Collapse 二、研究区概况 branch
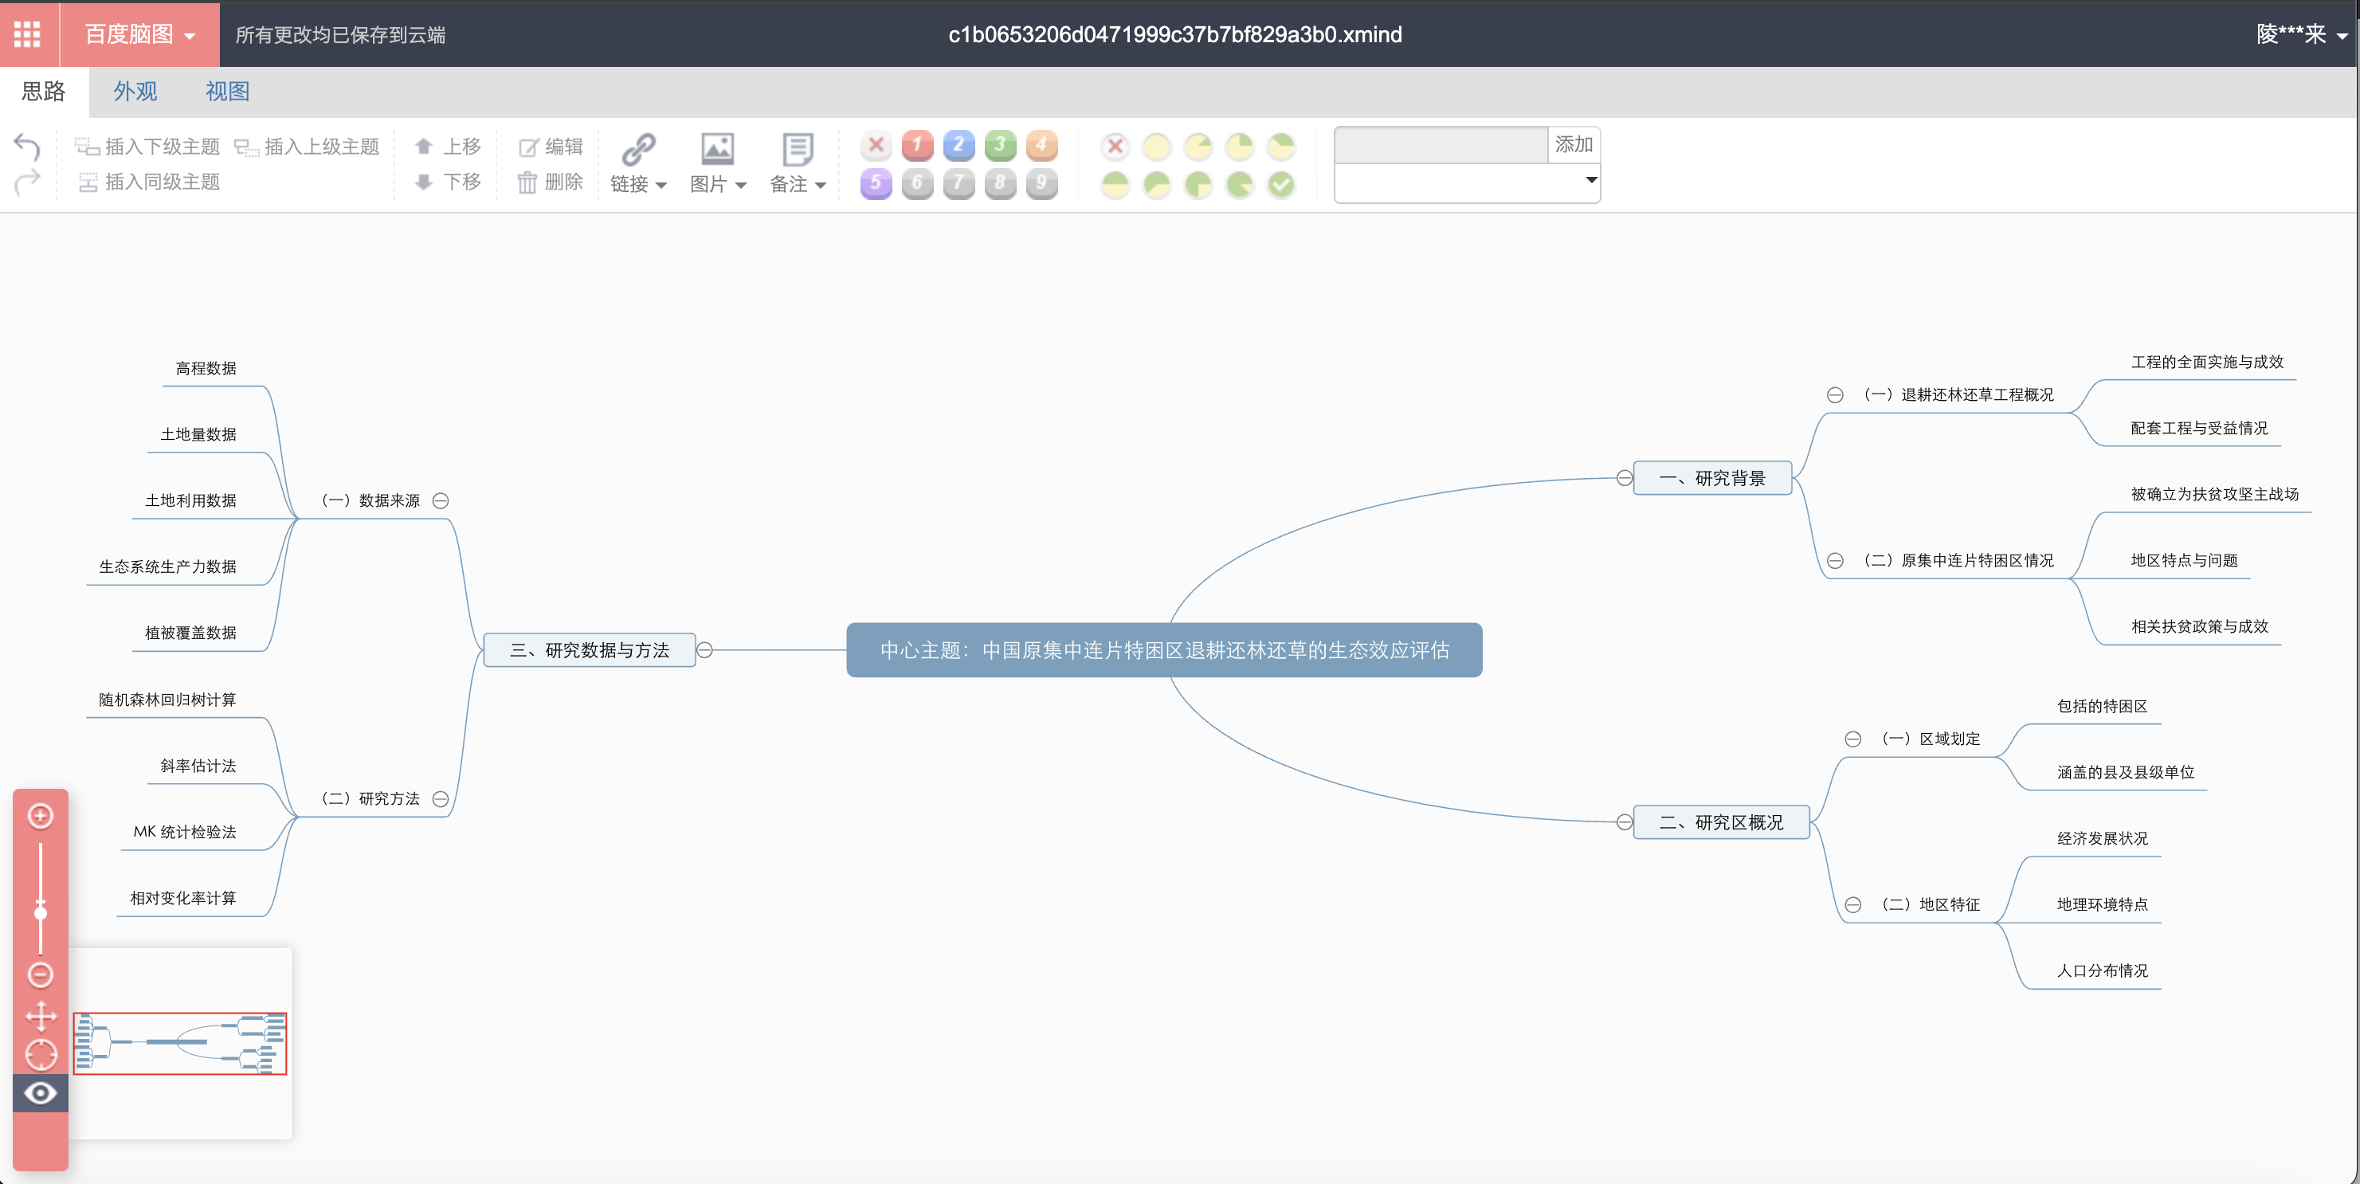The image size is (2360, 1184). [1625, 822]
